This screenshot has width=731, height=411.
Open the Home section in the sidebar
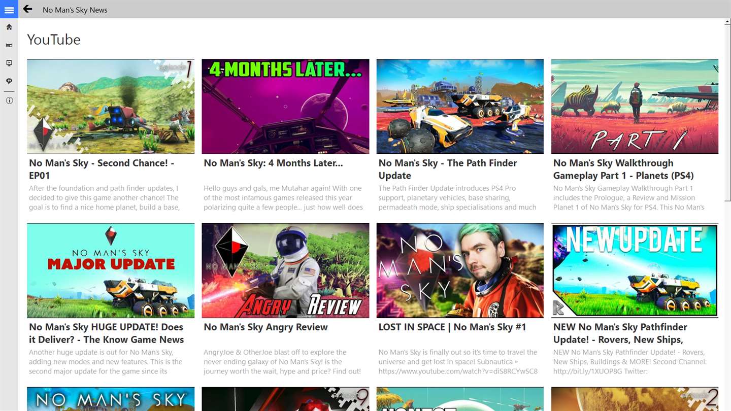(9, 27)
